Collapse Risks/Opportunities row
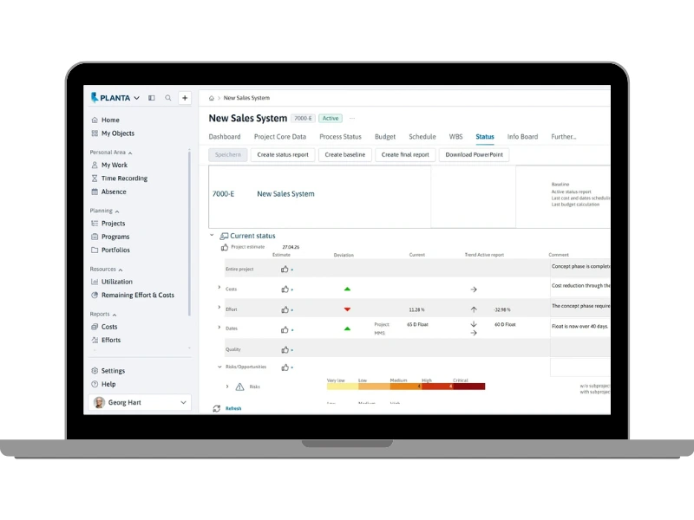Screen dimensions: 694x520 (x=219, y=367)
